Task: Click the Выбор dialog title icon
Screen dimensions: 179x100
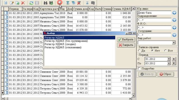Action: point(45,33)
